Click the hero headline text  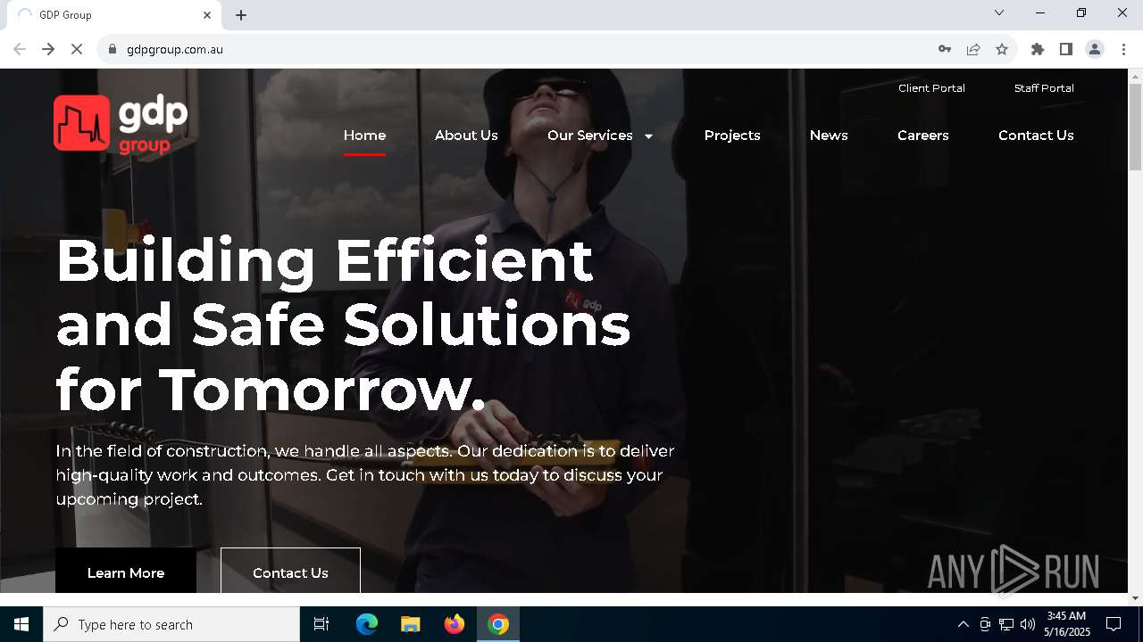pyautogui.click(x=344, y=325)
